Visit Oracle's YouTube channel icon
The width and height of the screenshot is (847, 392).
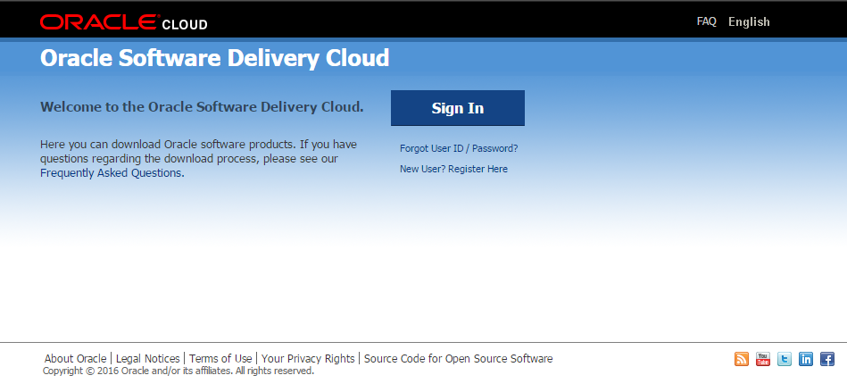coord(763,359)
